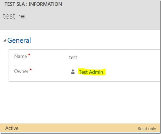161x134 pixels.
Task: Click the Name field label
Action: pyautogui.click(x=21, y=56)
